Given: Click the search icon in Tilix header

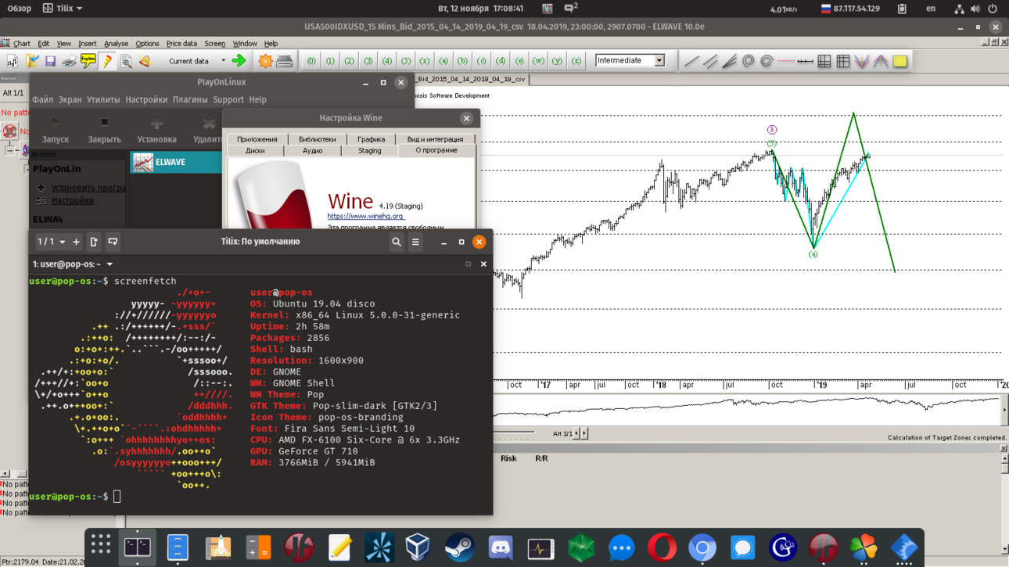Looking at the screenshot, I should pos(397,242).
